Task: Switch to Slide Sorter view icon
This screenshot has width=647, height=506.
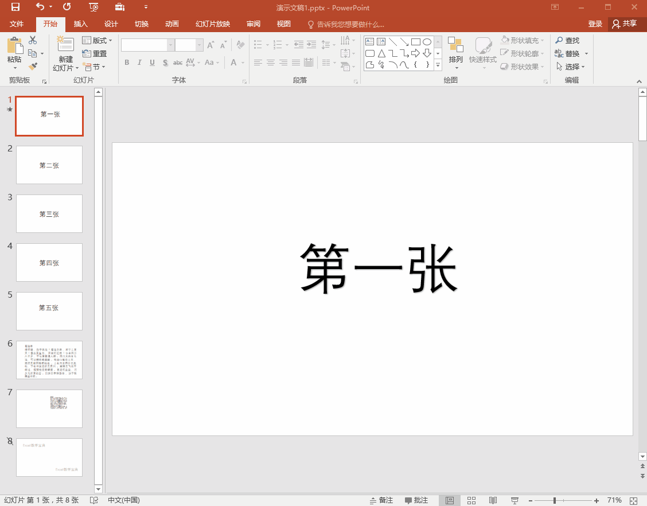Action: pos(471,500)
